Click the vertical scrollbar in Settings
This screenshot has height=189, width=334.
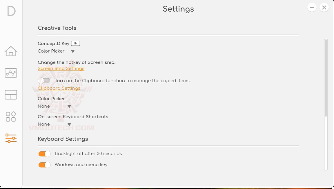coord(326,78)
